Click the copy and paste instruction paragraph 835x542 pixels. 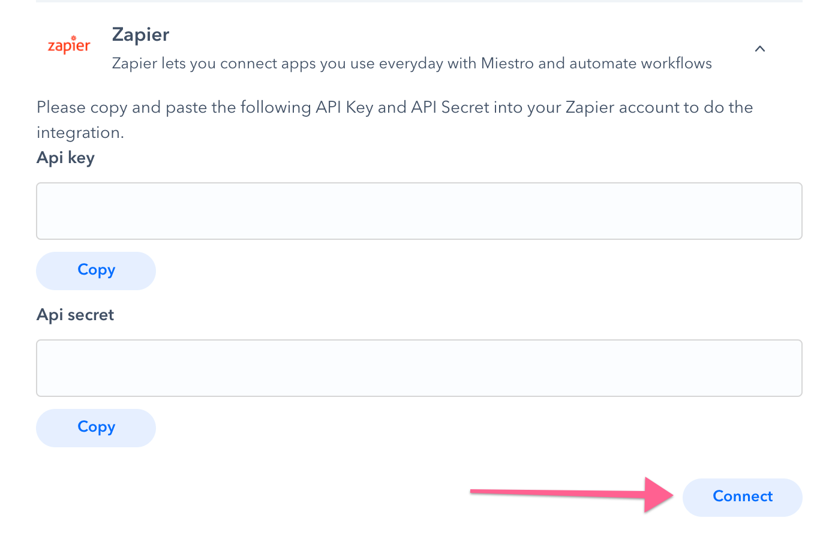(x=395, y=120)
